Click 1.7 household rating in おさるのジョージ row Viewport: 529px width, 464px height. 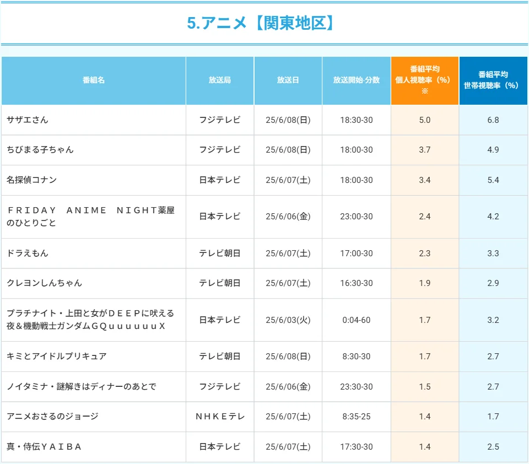pos(493,416)
